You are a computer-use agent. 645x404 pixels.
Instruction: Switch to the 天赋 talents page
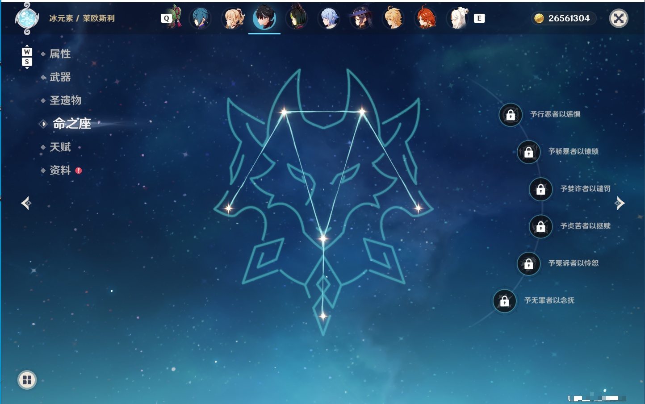coord(60,147)
